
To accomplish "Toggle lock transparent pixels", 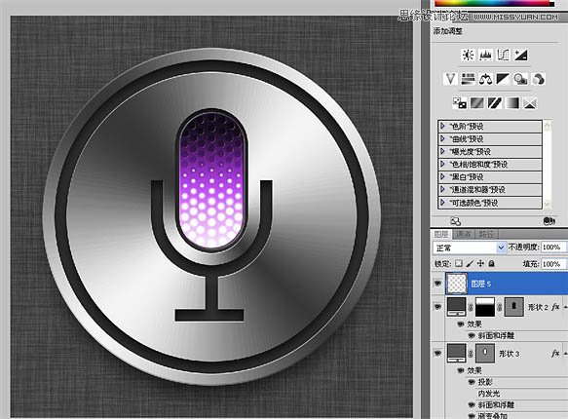I will click(x=459, y=263).
